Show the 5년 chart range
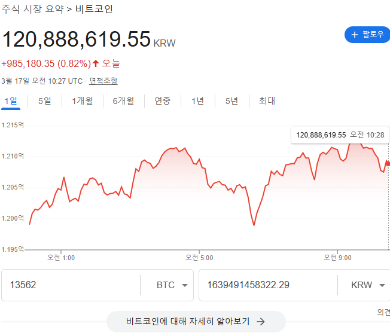Image resolution: width=390 pixels, height=336 pixels. pyautogui.click(x=231, y=101)
